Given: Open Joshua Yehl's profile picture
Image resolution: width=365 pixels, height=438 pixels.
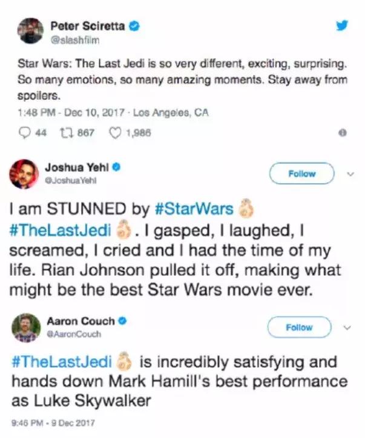Looking at the screenshot, I should tap(24, 175).
